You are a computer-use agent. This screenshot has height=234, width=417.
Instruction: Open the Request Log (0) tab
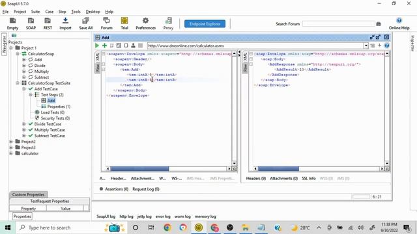[146, 189]
